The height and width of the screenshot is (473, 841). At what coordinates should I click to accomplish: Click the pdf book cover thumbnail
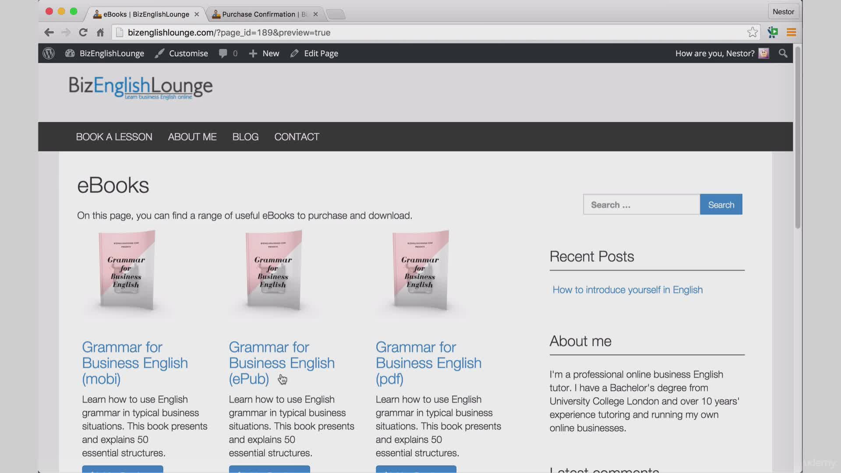[x=420, y=270]
